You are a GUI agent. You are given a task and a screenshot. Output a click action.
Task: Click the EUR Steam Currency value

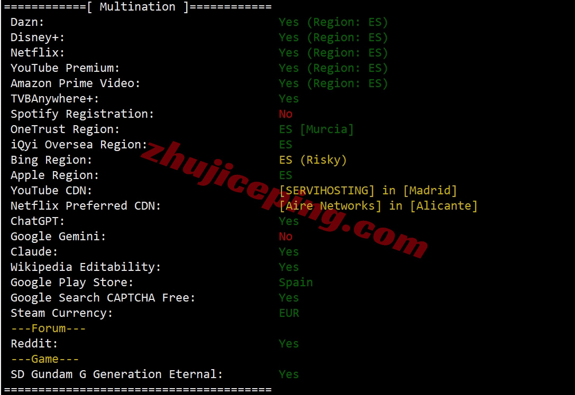(289, 313)
